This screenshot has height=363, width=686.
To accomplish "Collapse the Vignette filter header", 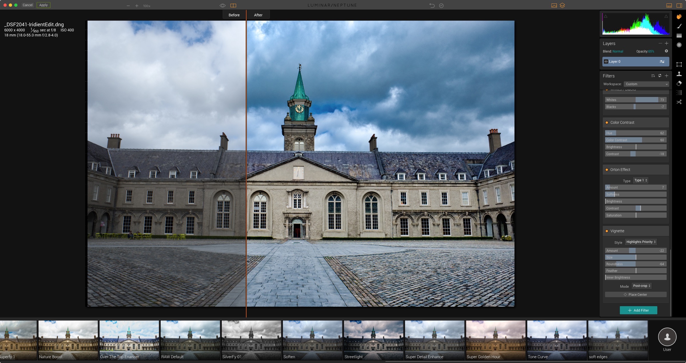I will click(x=635, y=231).
